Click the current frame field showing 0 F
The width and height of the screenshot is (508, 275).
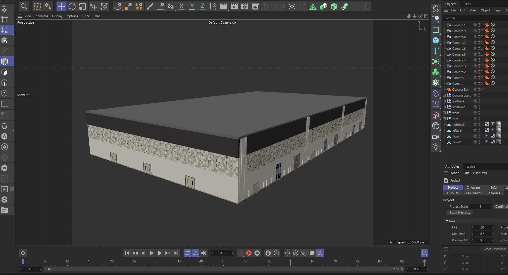222,253
